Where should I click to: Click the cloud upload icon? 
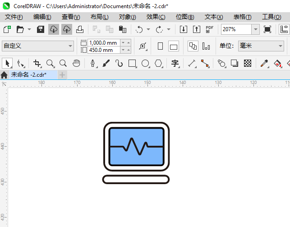[x=67, y=29]
